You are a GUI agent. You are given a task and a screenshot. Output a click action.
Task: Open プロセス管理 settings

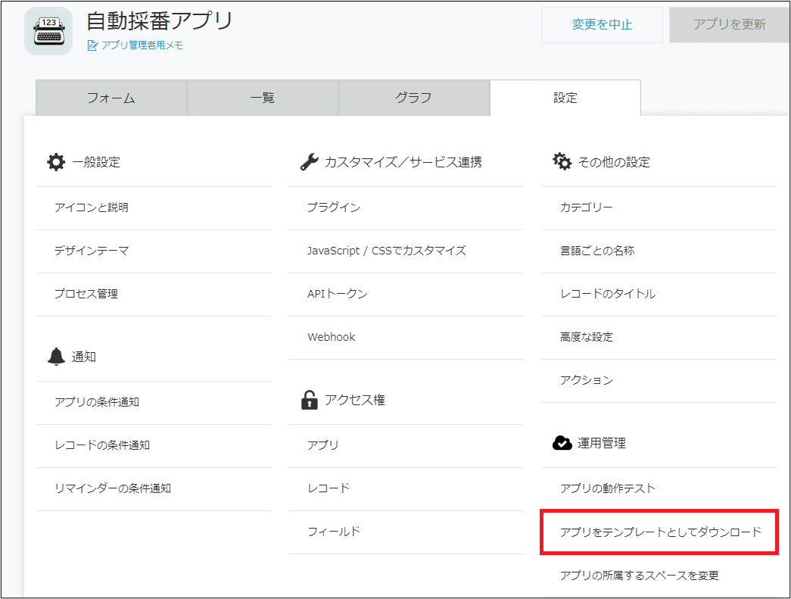[x=86, y=294]
